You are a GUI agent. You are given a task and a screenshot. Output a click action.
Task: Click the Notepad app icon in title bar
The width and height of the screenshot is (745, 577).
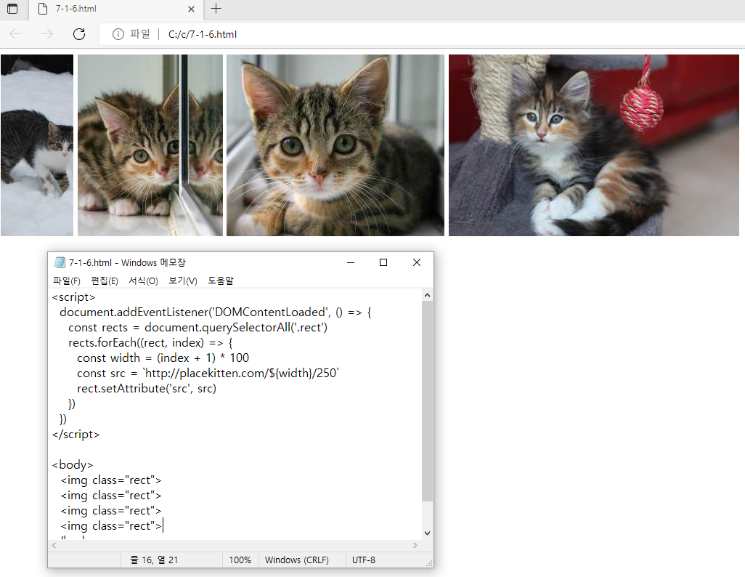click(60, 262)
